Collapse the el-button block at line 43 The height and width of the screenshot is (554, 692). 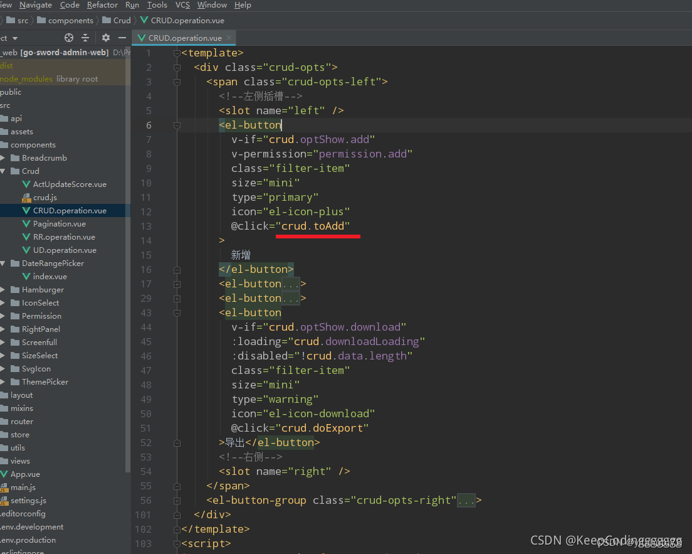[x=177, y=313]
